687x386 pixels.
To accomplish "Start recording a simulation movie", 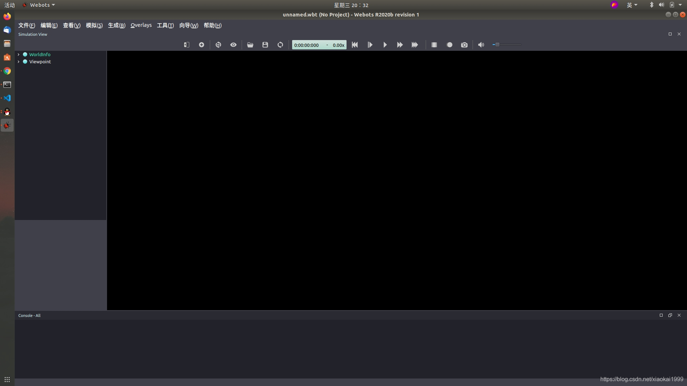I will click(450, 45).
